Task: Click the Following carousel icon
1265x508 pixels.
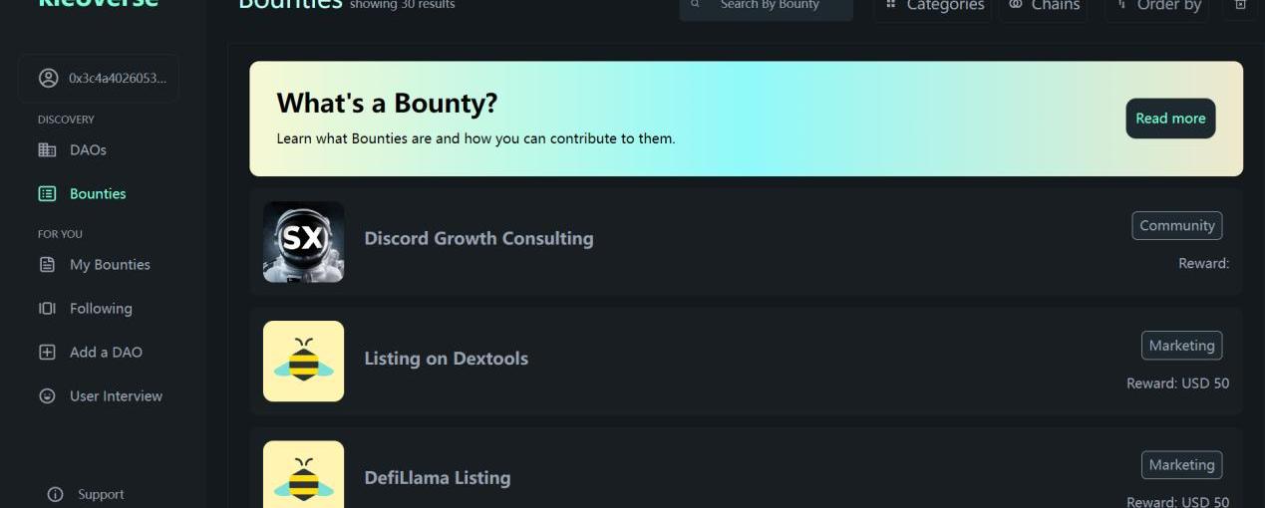Action: [x=47, y=309]
